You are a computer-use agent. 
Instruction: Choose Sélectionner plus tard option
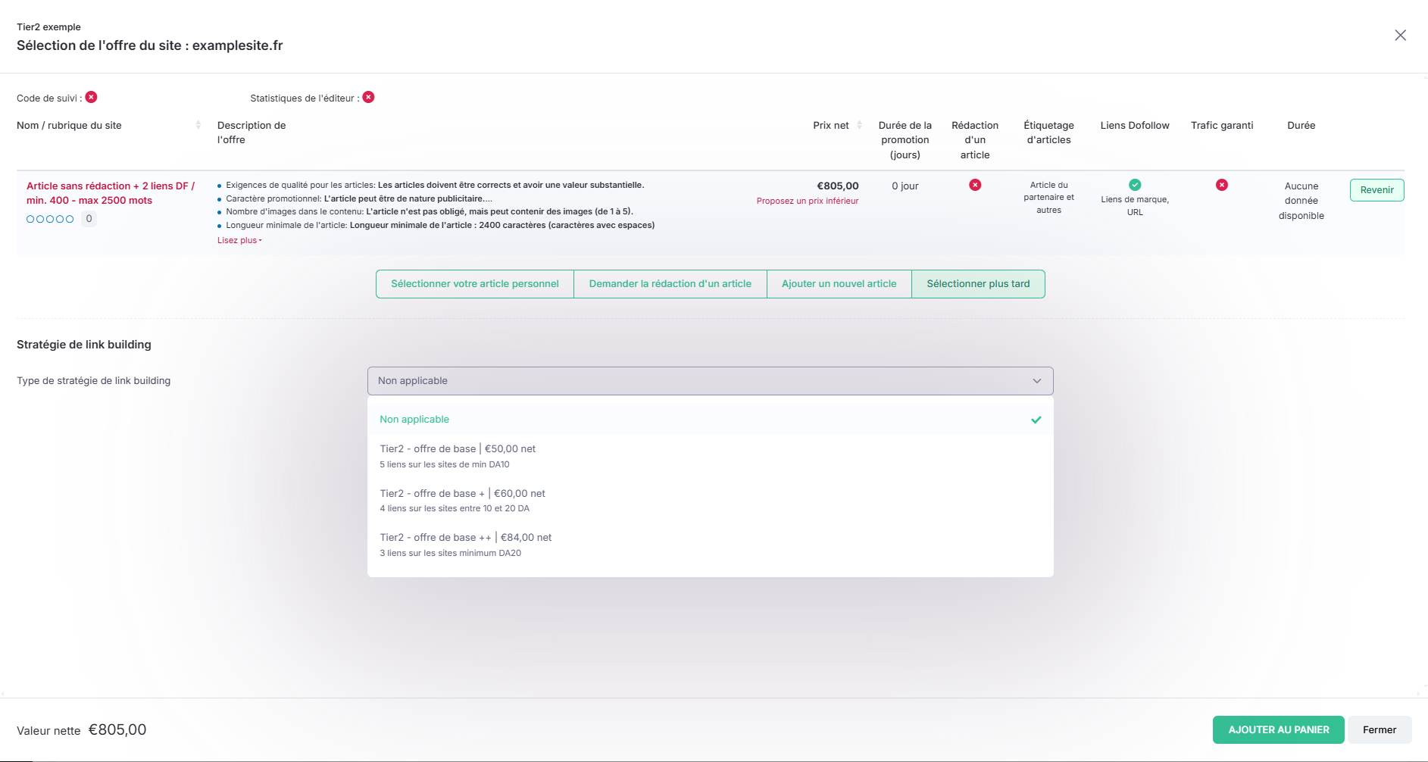coord(978,284)
